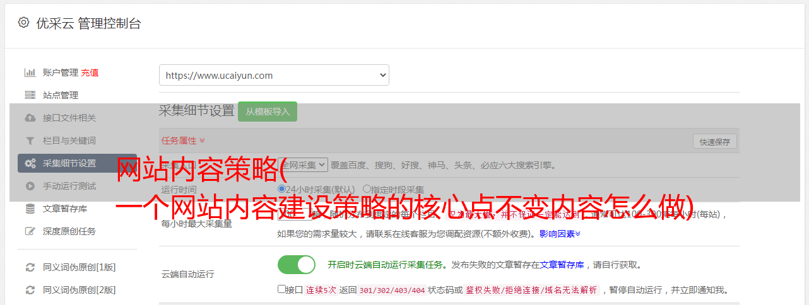Check the 接口 连续5次 pause checkbox

click(x=281, y=289)
